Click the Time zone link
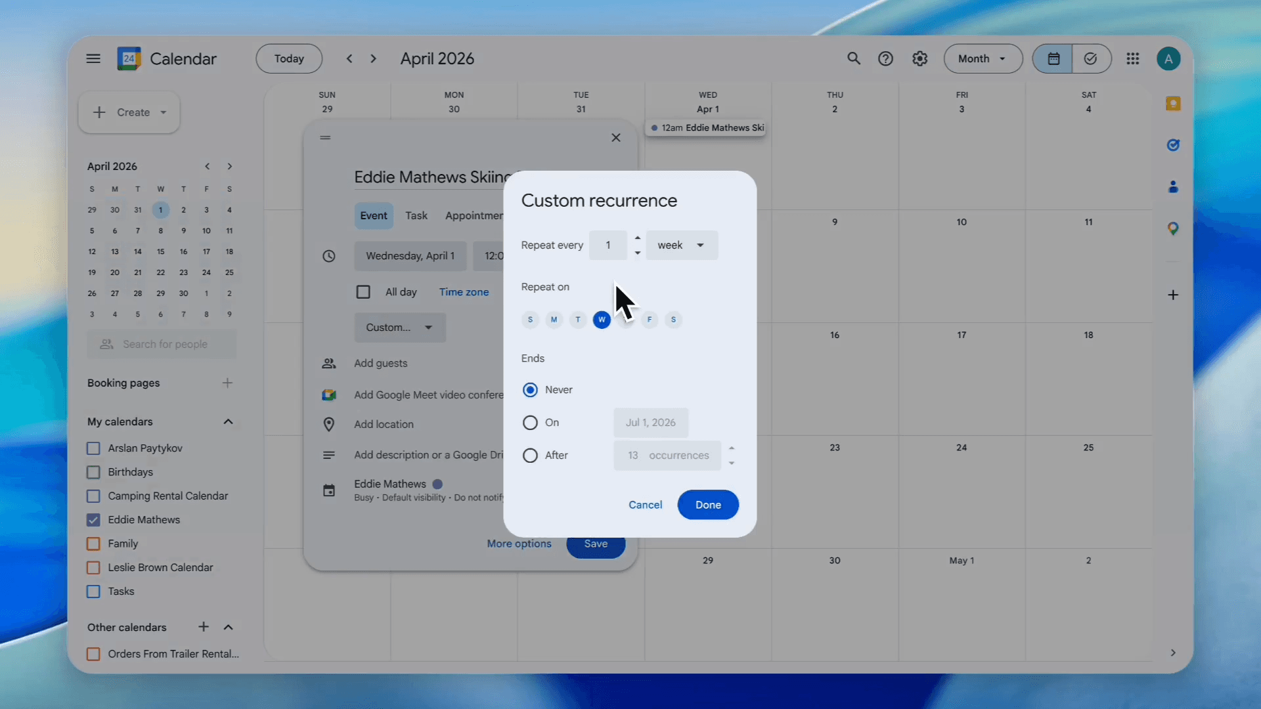1261x709 pixels. tap(464, 292)
